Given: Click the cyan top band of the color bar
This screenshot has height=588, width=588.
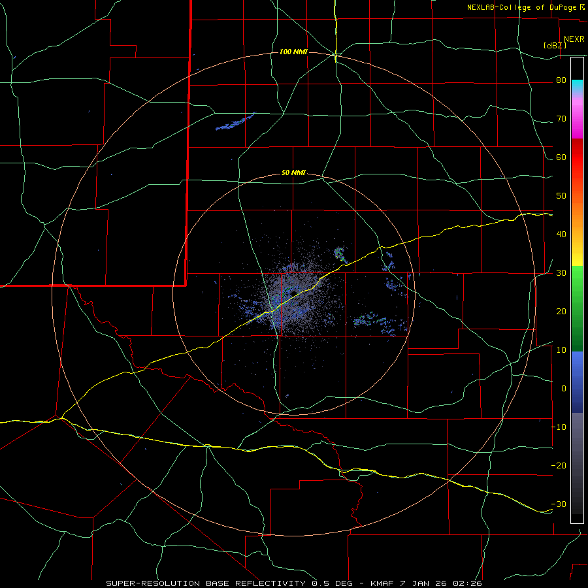Looking at the screenshot, I should 577,86.
